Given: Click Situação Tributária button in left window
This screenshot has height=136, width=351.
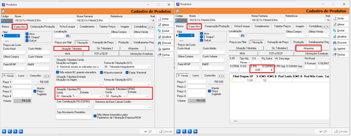Looking at the screenshot, I should tap(71, 48).
